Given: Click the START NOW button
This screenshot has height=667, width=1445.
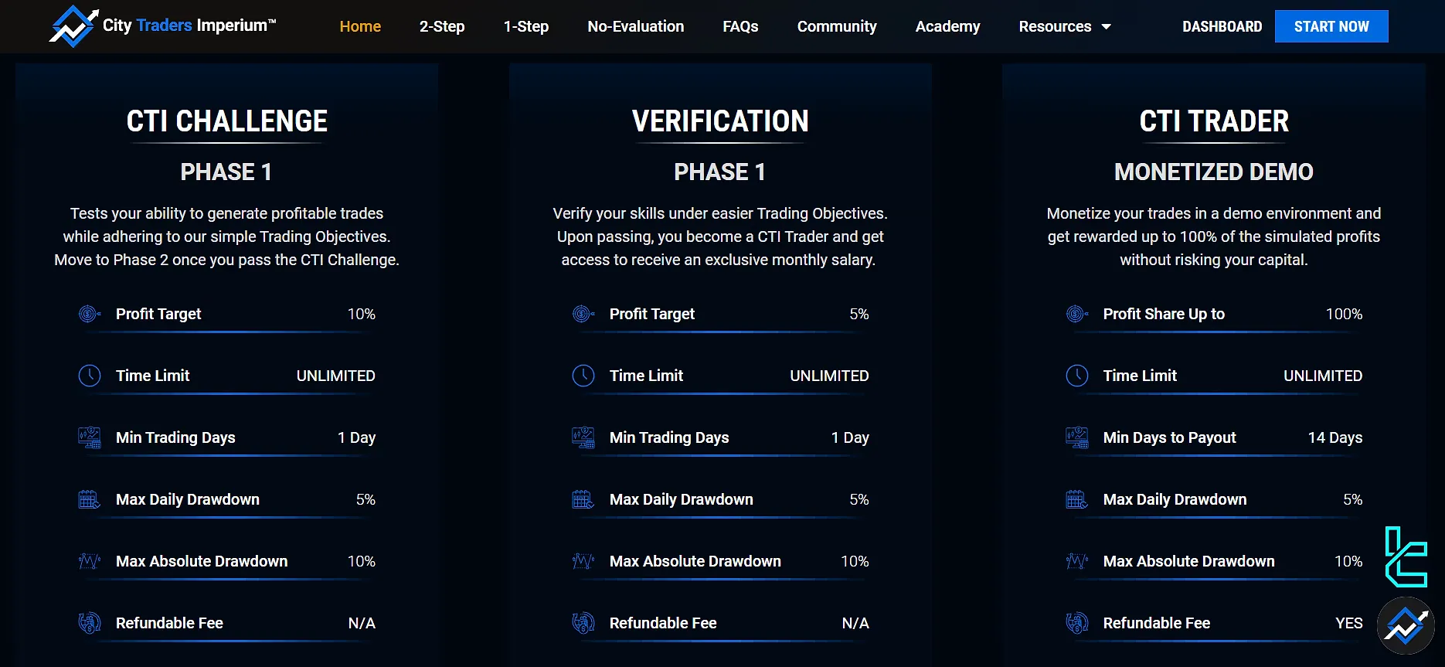Looking at the screenshot, I should (x=1331, y=26).
